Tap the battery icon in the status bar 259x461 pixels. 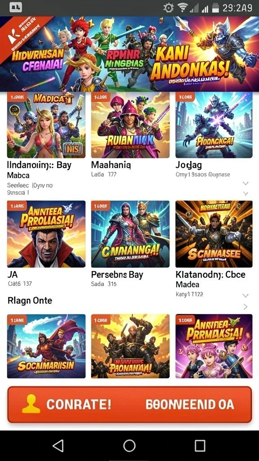[x=216, y=8]
